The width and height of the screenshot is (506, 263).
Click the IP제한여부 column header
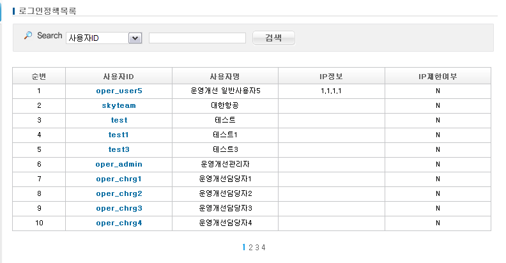pos(438,76)
